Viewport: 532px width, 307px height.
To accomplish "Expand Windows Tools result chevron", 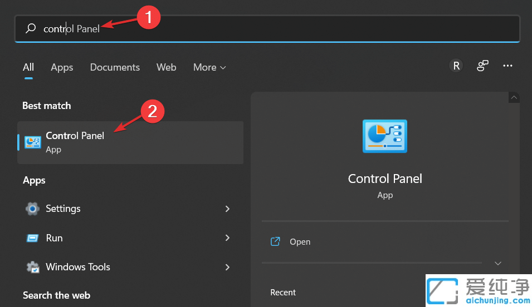I will pos(227,267).
